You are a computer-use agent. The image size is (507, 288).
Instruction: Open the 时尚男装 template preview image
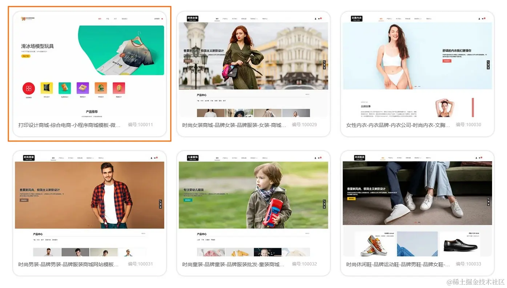pos(89,205)
